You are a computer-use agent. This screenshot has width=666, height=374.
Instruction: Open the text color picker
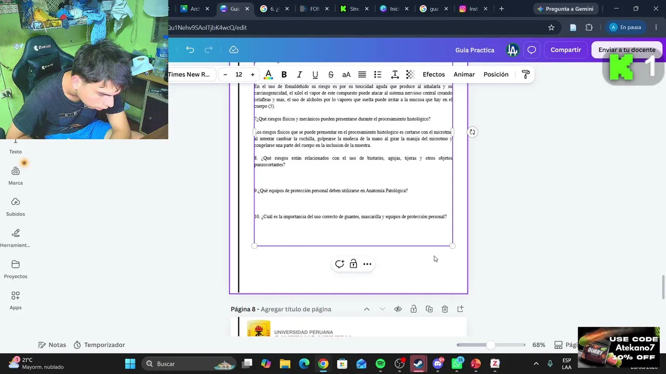pyautogui.click(x=268, y=74)
